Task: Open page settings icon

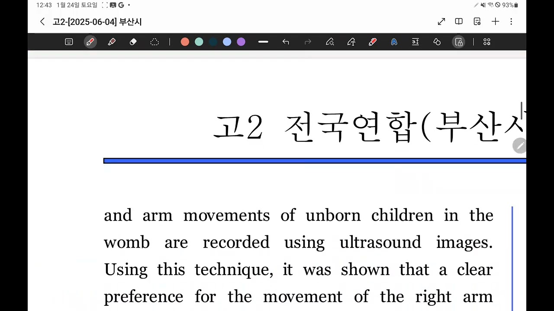Action: [477, 22]
